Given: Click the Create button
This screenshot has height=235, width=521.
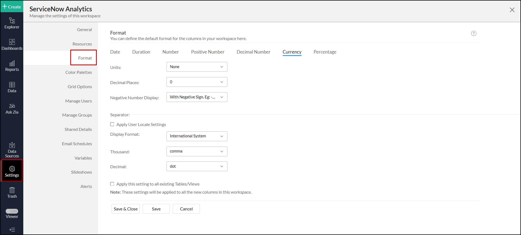Looking at the screenshot, I should click(12, 7).
